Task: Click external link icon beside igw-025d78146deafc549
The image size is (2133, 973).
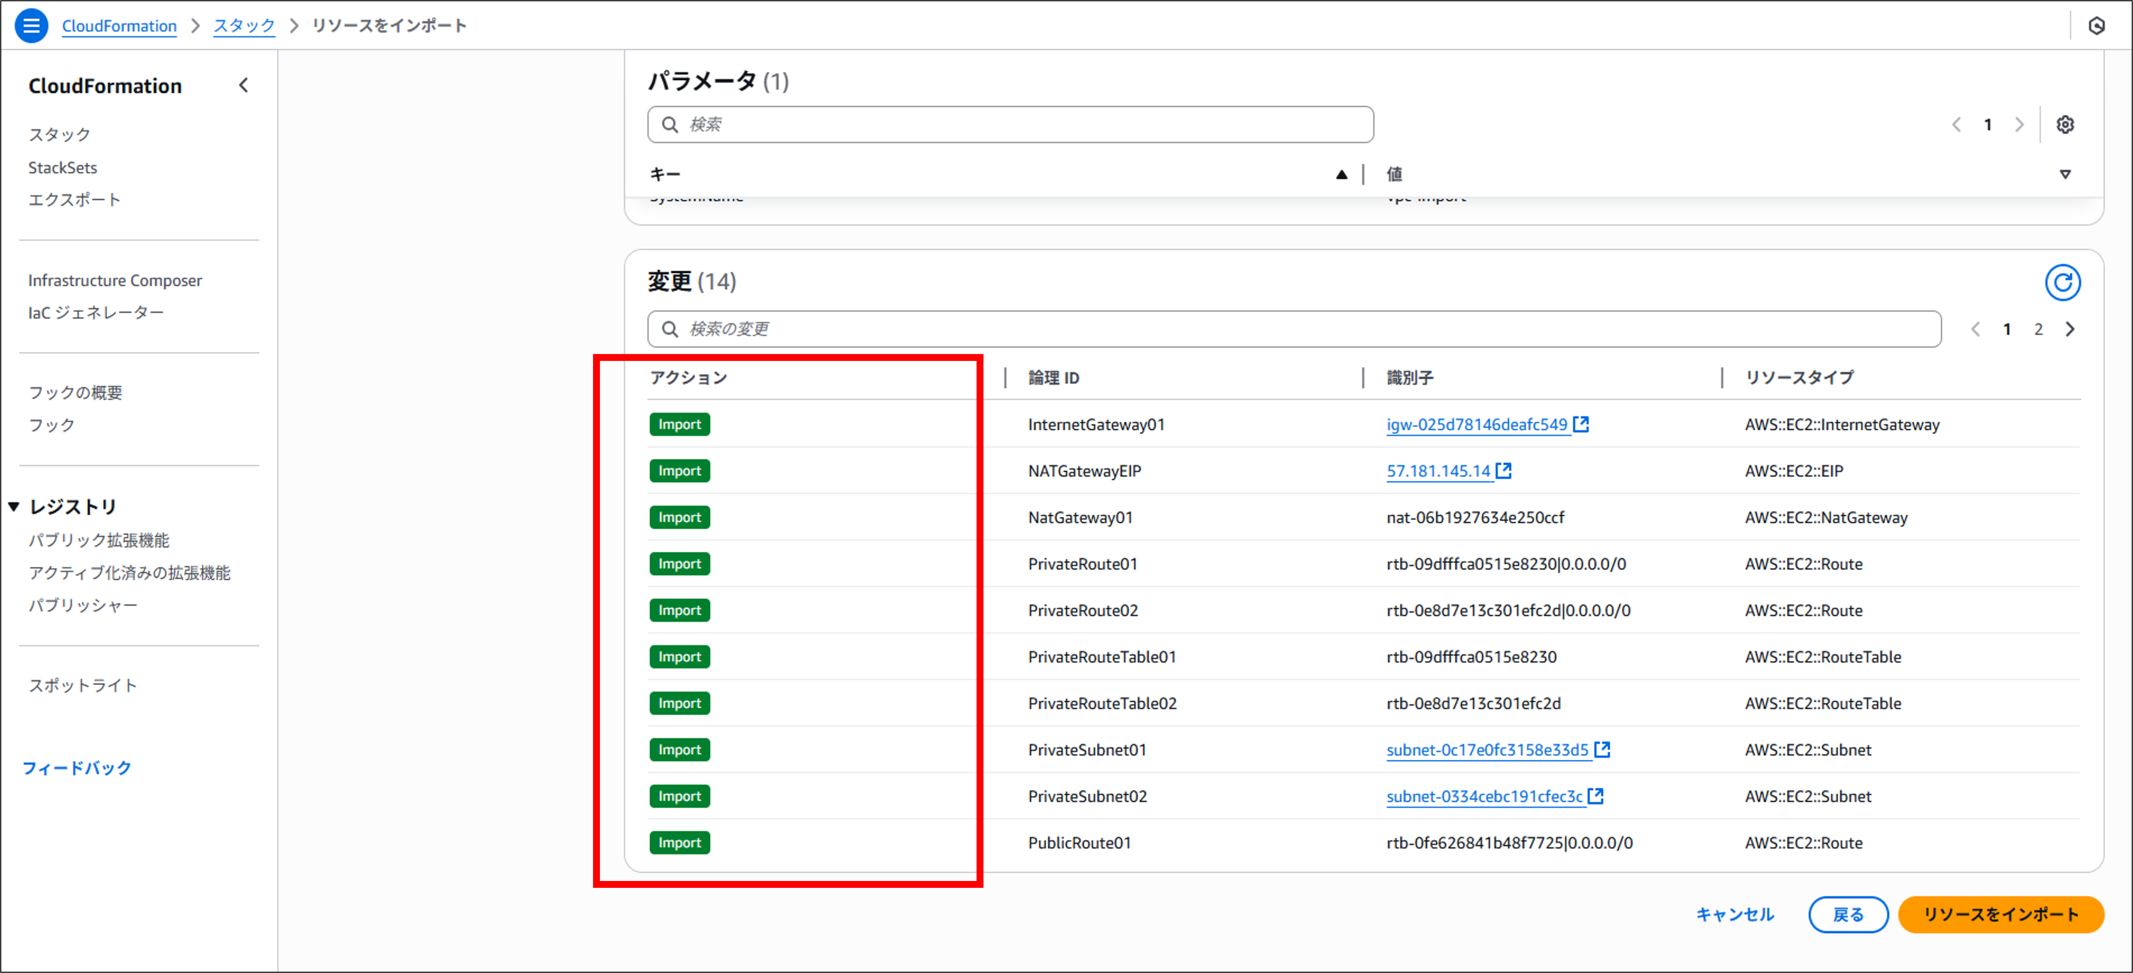Action: (1581, 424)
